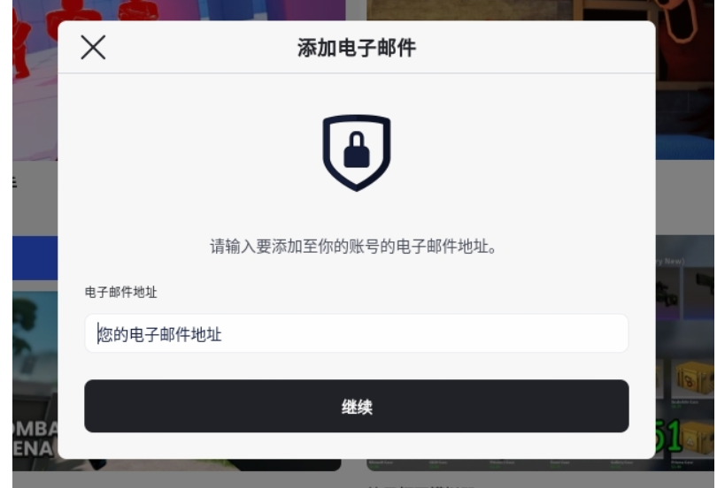717x488 pixels.
Task: Click the blue bed area in top-right thumbnail
Action: (x=684, y=146)
